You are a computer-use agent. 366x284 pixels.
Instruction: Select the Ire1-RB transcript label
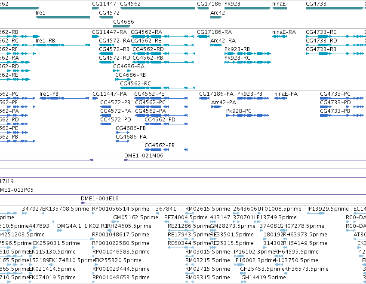[x=45, y=40]
